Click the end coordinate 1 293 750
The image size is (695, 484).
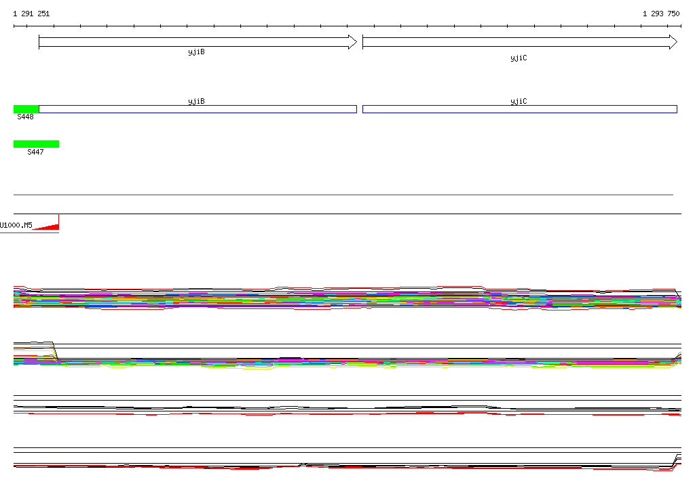click(661, 14)
